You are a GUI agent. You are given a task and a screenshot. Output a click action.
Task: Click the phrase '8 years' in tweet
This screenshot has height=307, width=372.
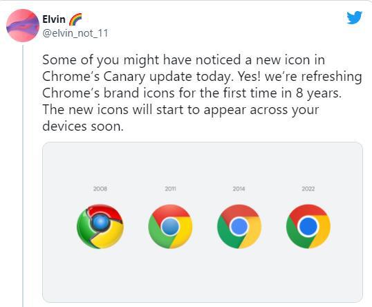(318, 93)
